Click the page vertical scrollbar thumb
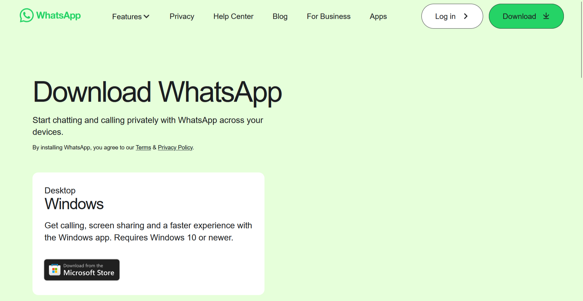583x301 pixels. point(581,39)
